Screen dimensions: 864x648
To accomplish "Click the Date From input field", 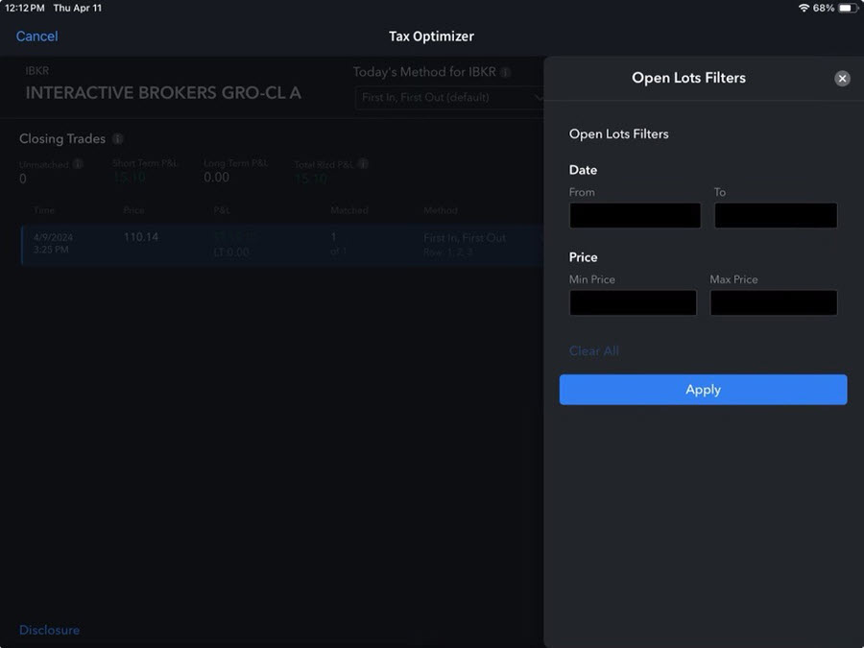I will tap(635, 215).
